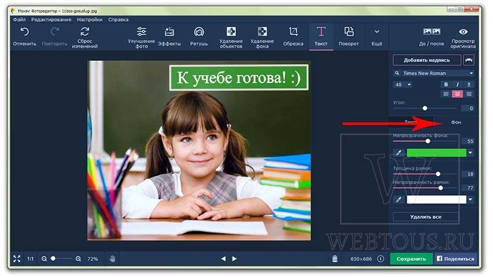Toggle Просмотр оригинала eye view
The height and width of the screenshot is (277, 493).
point(463,37)
